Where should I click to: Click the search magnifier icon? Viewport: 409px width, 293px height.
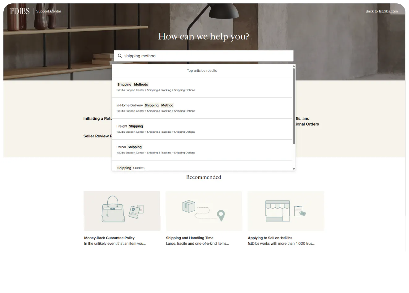[120, 56]
